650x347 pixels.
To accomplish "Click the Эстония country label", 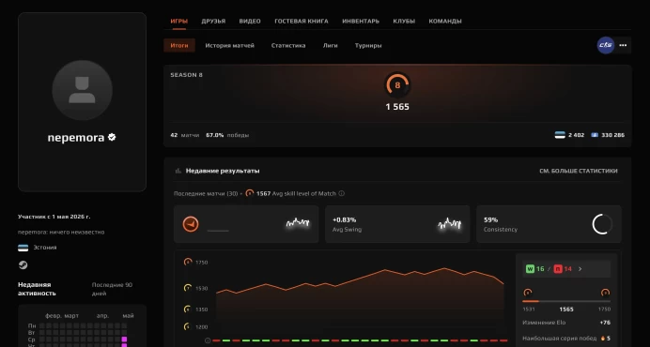I will tap(45, 248).
